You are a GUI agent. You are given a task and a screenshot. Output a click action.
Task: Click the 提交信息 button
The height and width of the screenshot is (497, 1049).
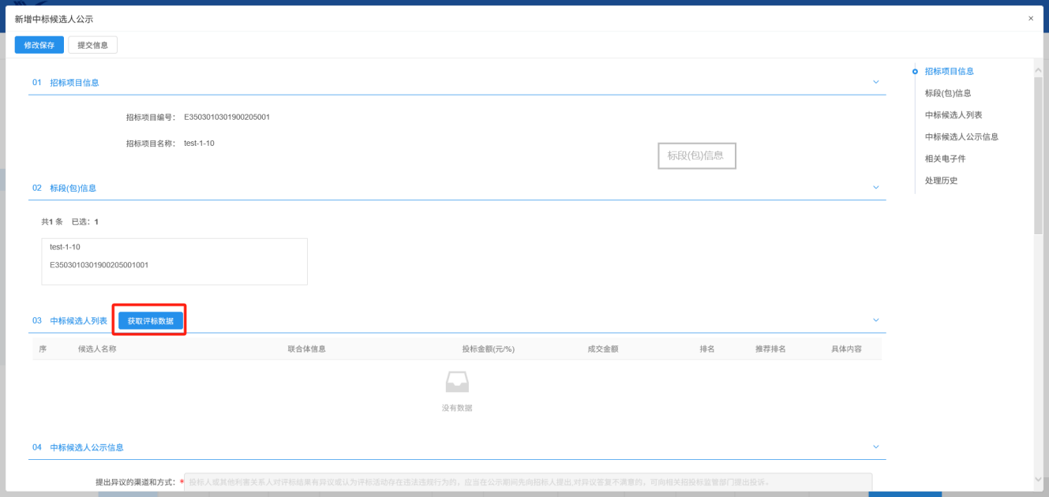(92, 45)
